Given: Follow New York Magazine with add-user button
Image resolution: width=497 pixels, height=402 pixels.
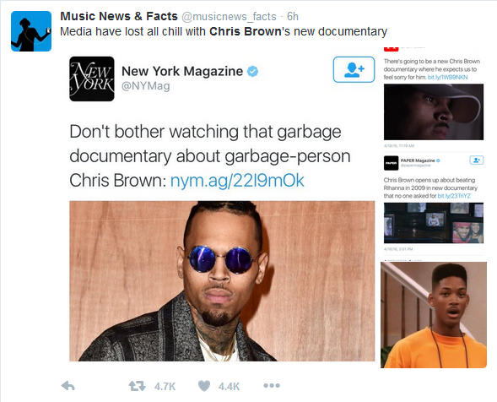Looking at the screenshot, I should [x=354, y=69].
